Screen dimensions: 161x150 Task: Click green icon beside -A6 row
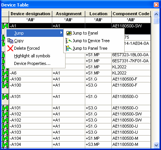pyautogui.click(x=5, y=73)
